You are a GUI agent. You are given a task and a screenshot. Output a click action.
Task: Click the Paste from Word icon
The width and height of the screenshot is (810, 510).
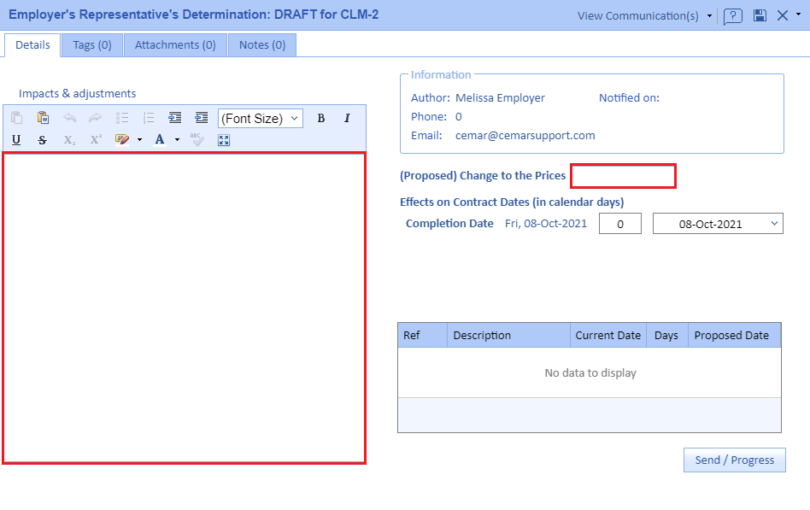click(x=43, y=119)
